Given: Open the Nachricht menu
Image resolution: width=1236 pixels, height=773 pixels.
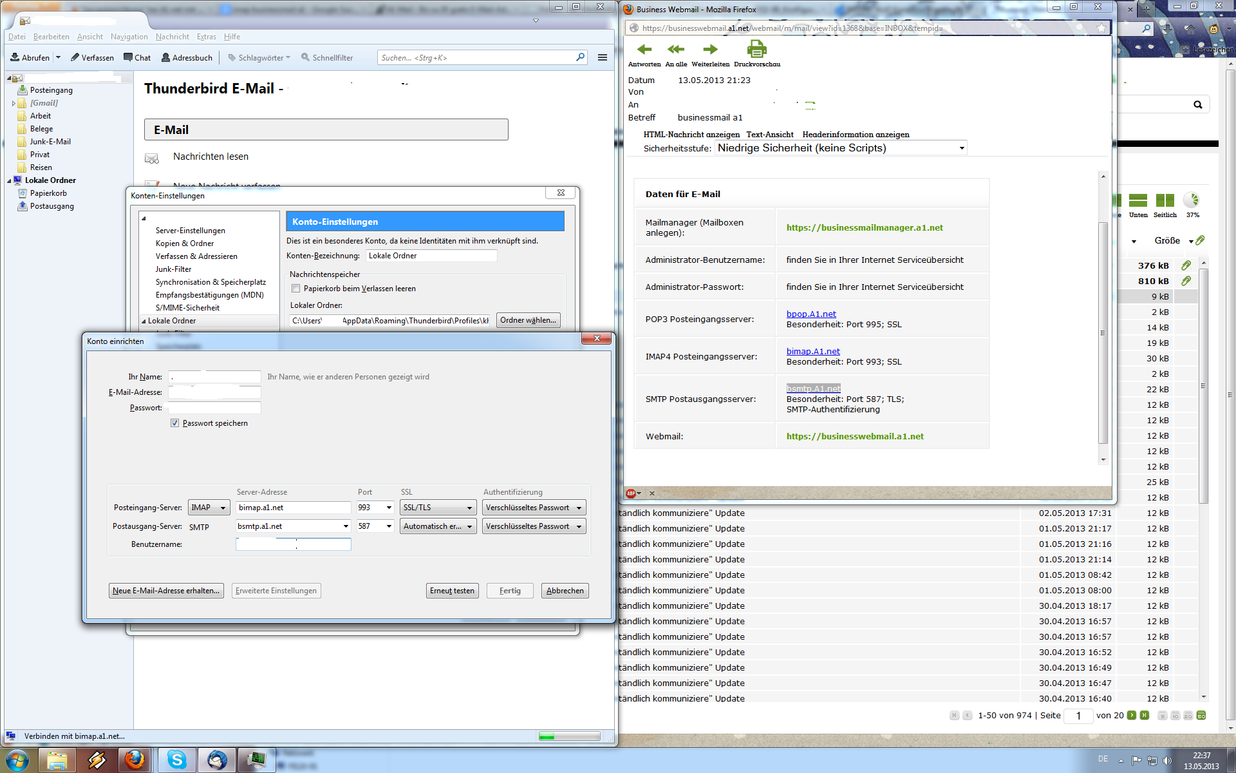Looking at the screenshot, I should (172, 37).
